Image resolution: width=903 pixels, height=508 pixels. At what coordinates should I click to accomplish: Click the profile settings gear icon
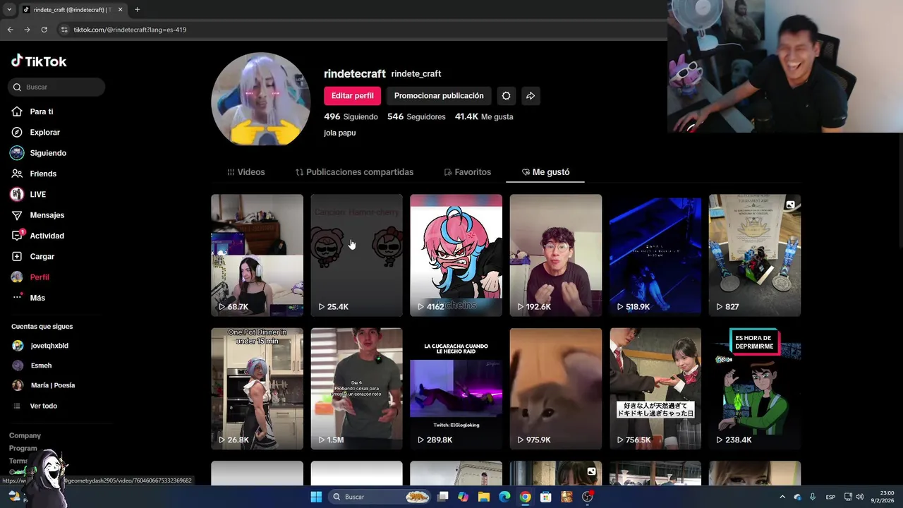506,96
